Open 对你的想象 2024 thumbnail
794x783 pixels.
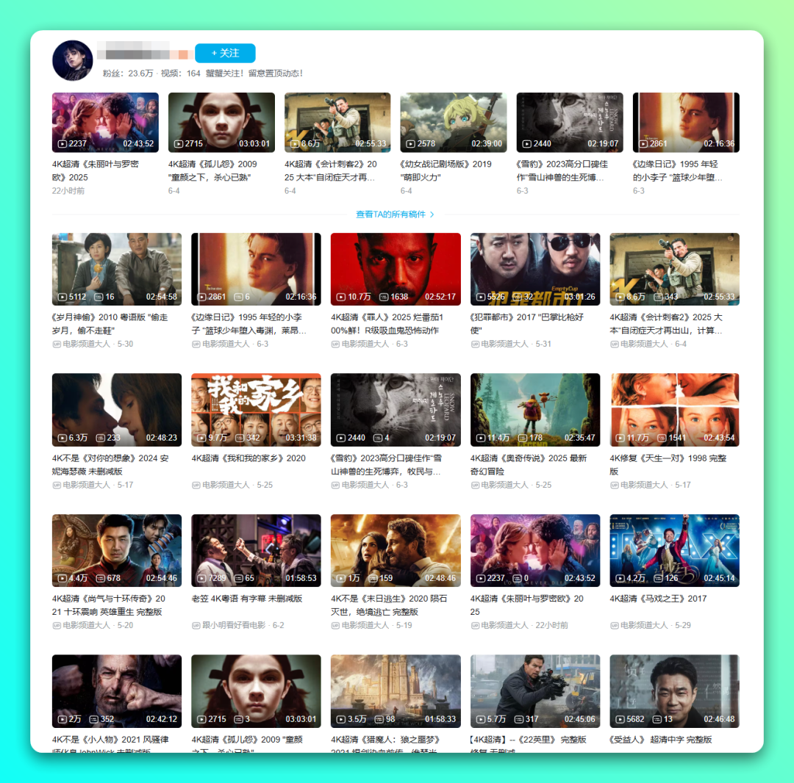(x=116, y=410)
